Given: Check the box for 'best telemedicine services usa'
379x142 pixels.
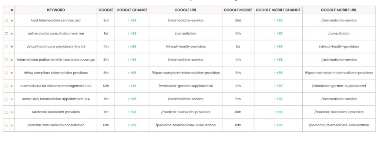Looking at the screenshot, I should pyautogui.click(x=7, y=21).
